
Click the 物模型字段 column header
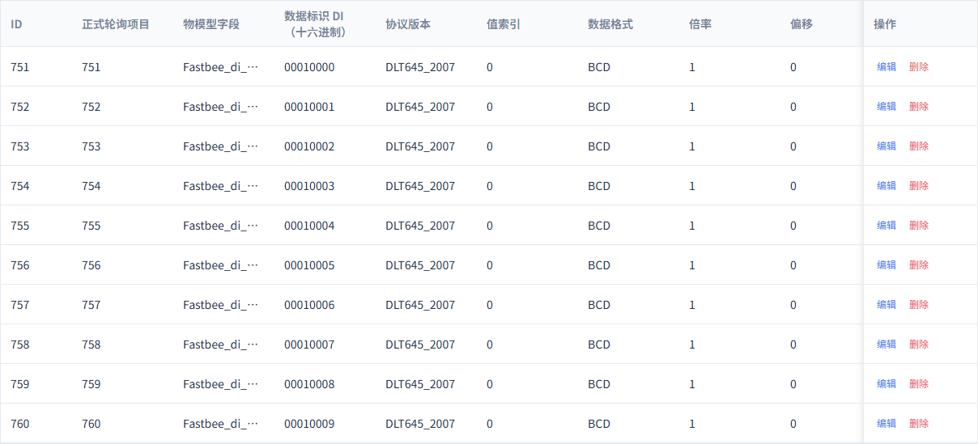211,24
